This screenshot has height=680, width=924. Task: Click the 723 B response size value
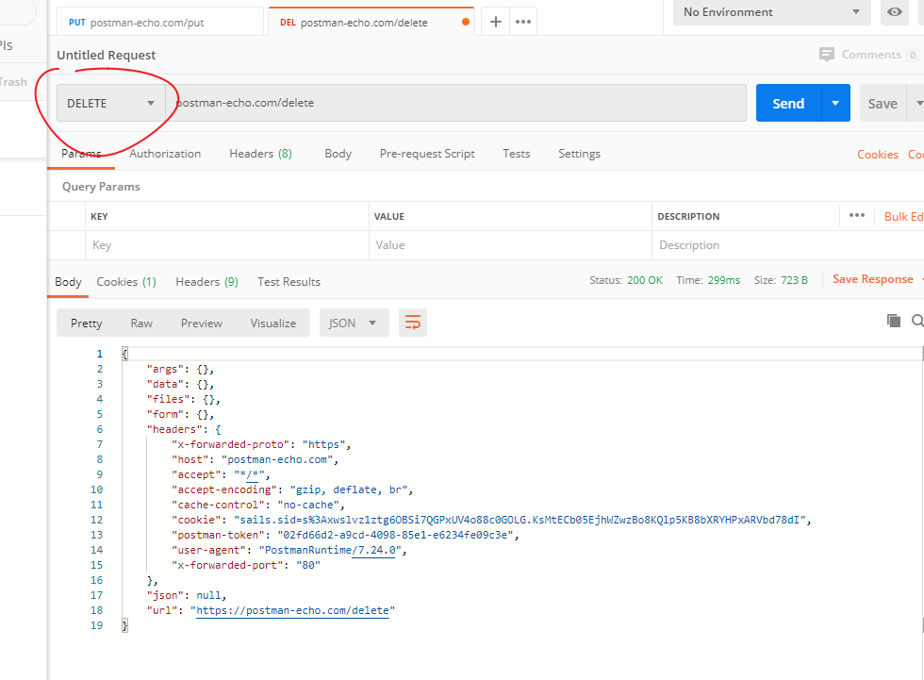pos(794,280)
